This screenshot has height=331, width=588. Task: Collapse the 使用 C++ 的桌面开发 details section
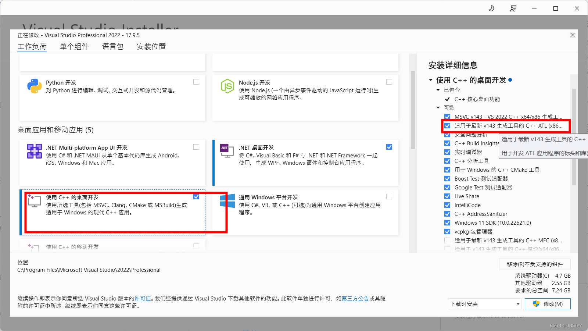click(x=431, y=80)
